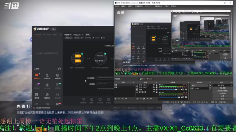Open the Help menu in OBS

[x=173, y=6]
